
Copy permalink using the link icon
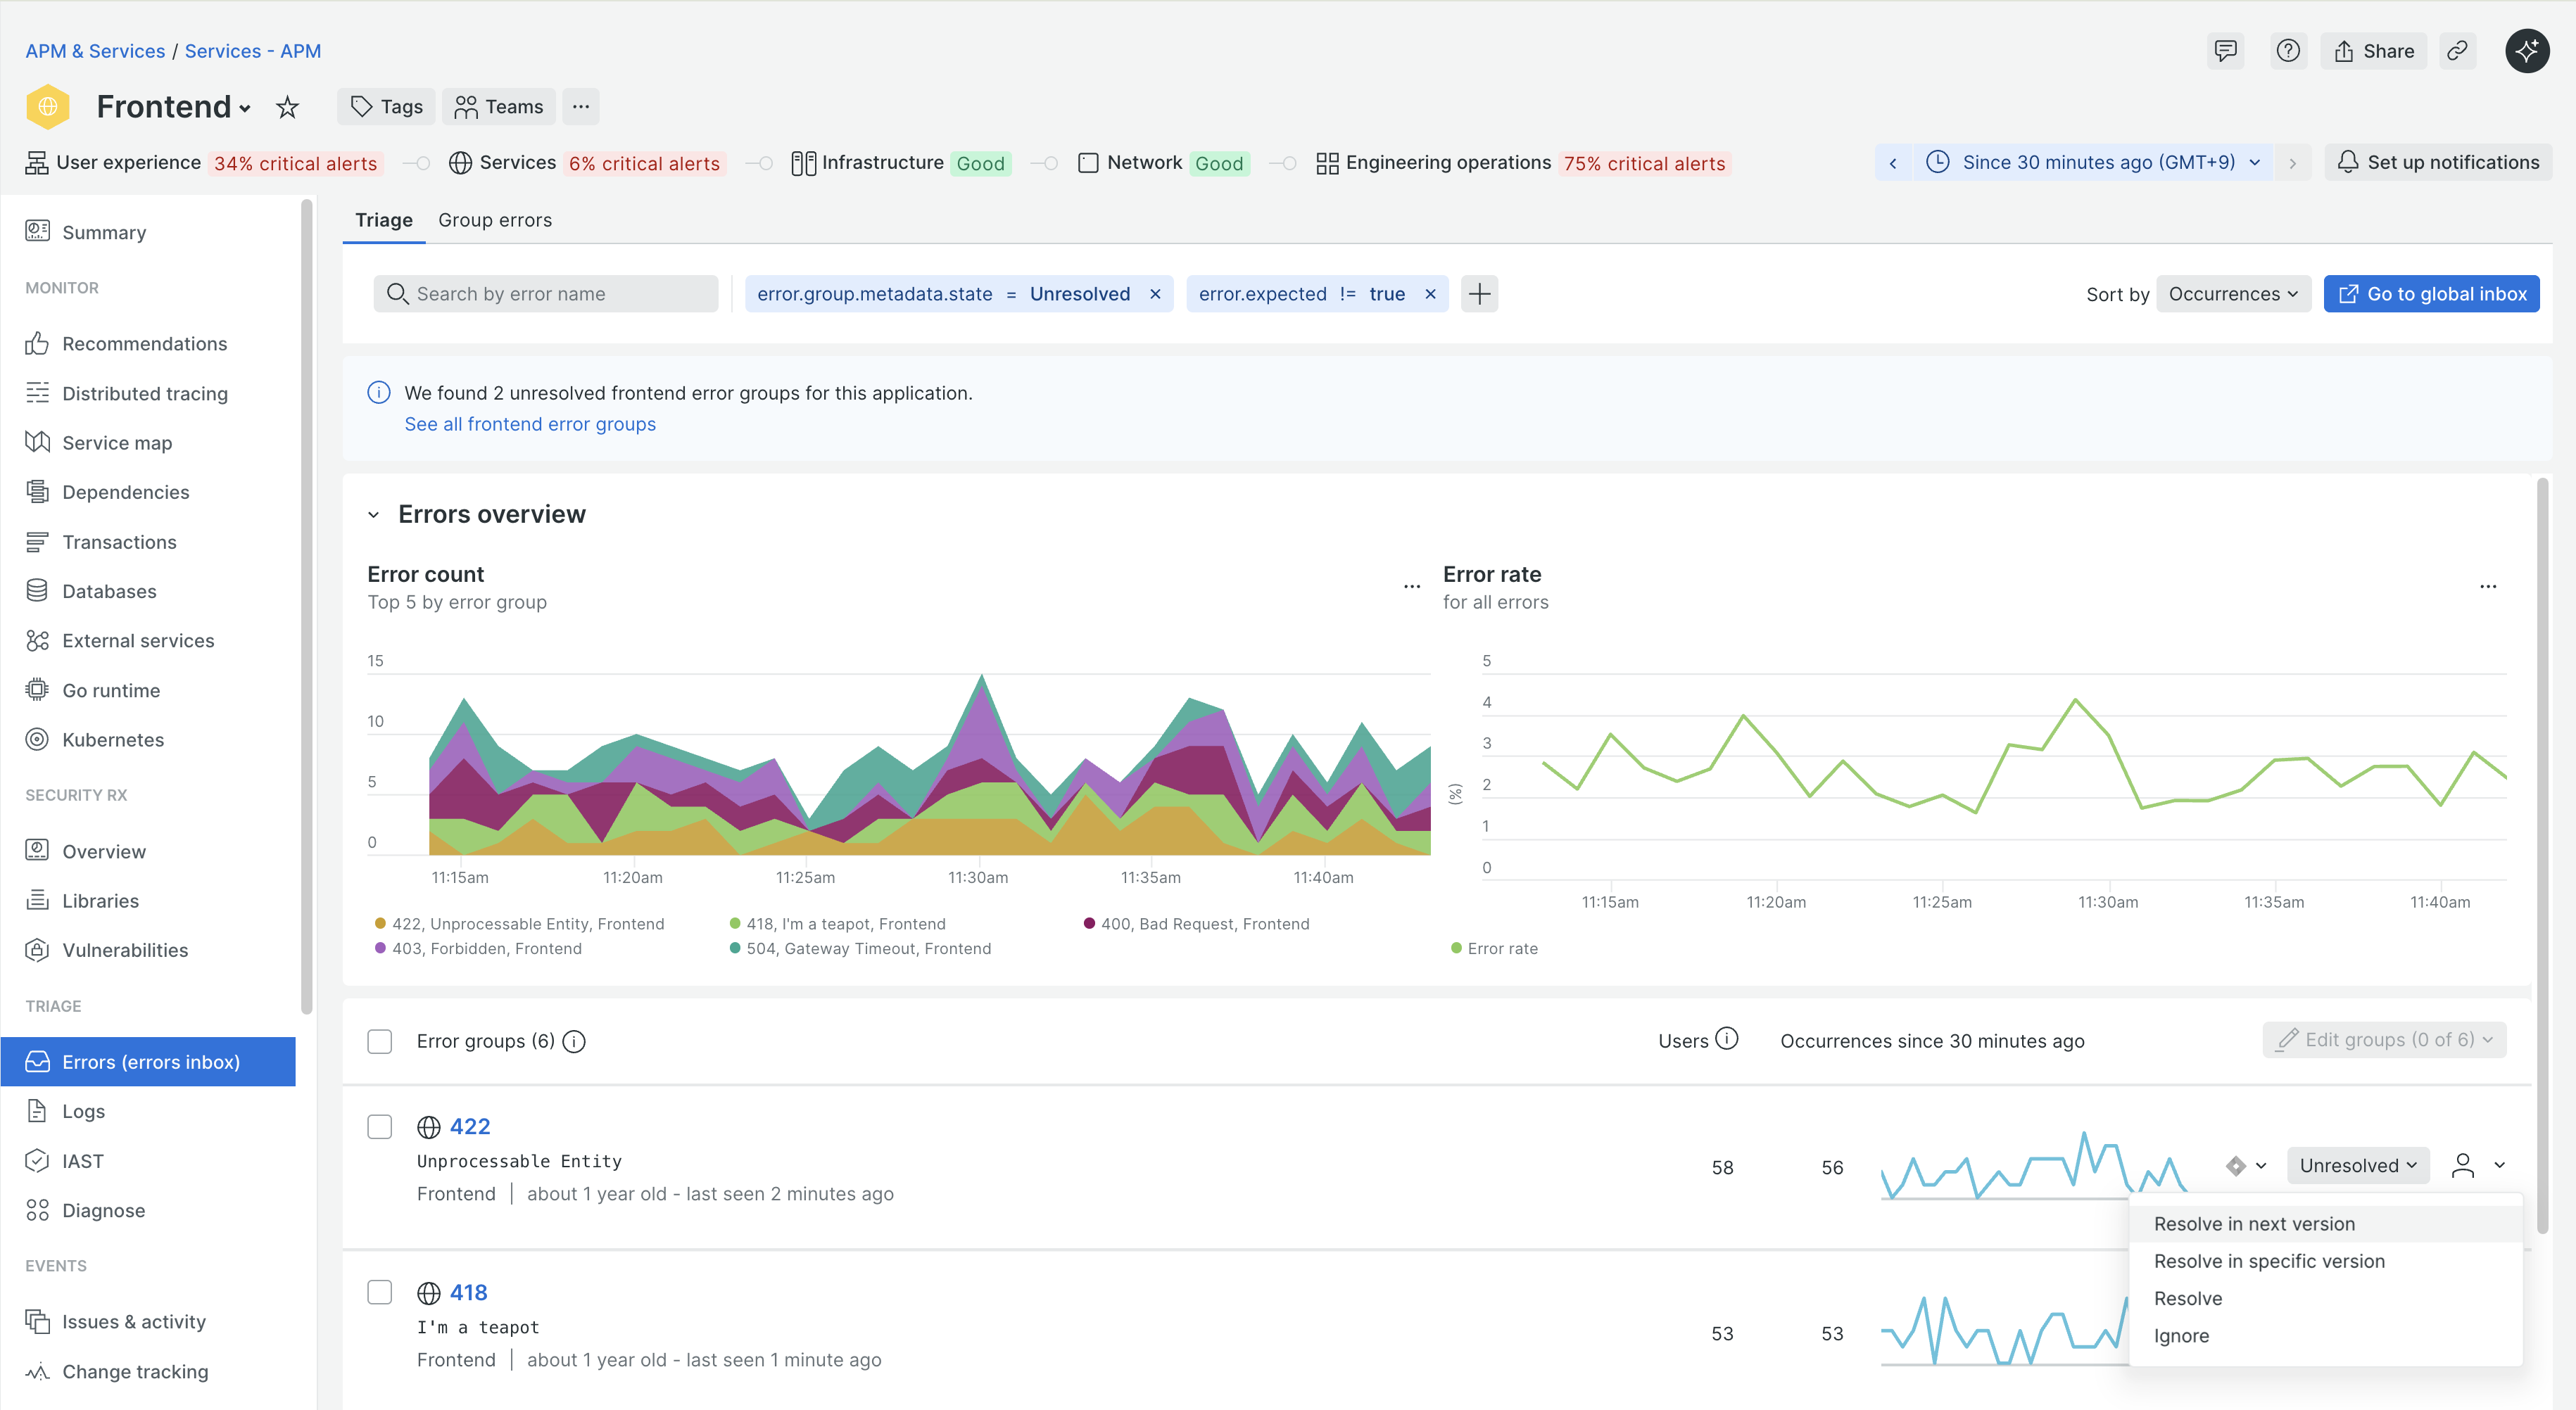pos(2457,51)
